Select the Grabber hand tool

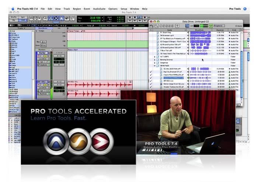tap(62, 18)
